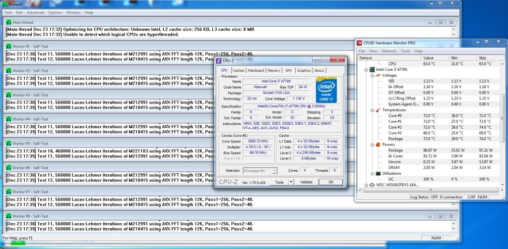Click the Powers flame icon
Viewport: 508px width, 249px height.
point(378,145)
